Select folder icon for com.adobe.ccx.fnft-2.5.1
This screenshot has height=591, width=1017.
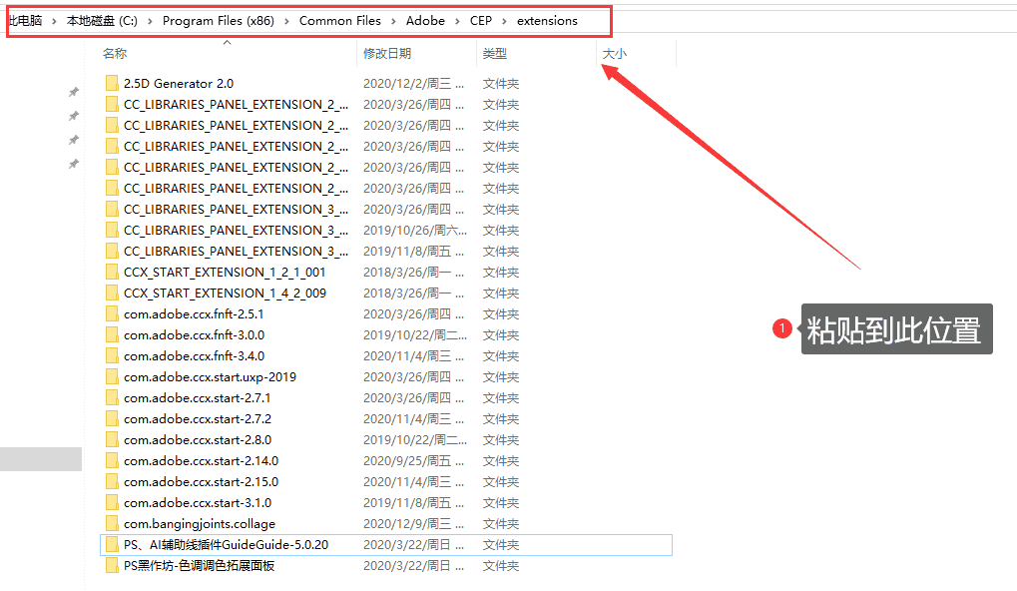point(112,314)
